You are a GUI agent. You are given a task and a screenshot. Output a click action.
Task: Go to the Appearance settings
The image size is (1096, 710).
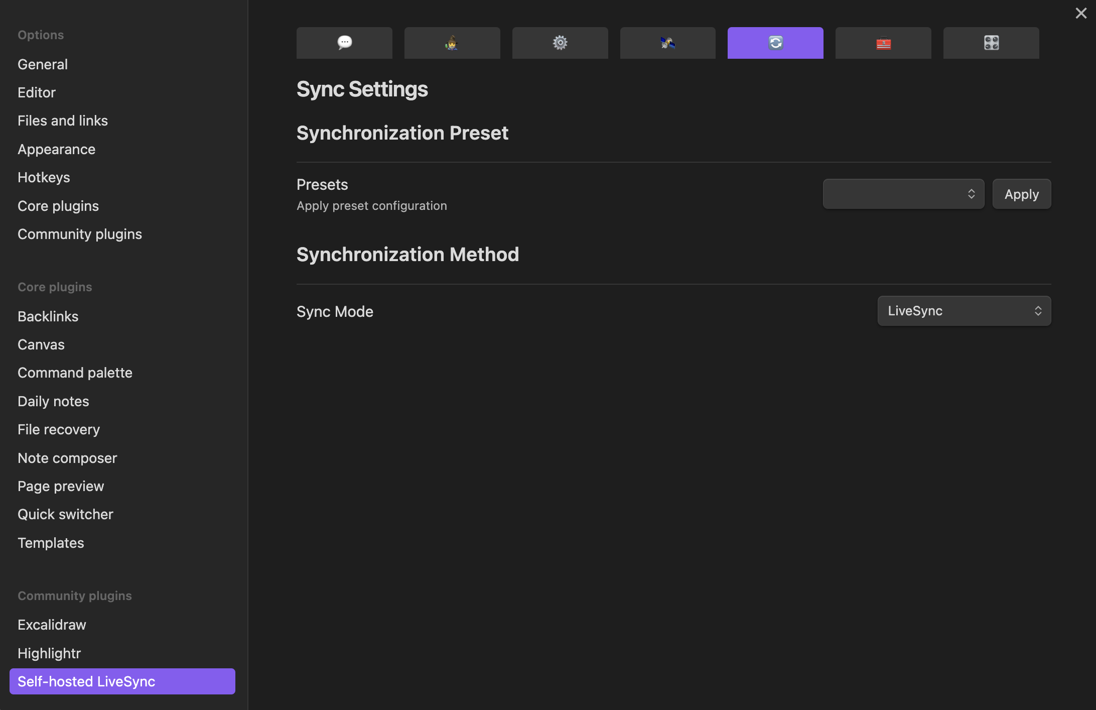[56, 149]
